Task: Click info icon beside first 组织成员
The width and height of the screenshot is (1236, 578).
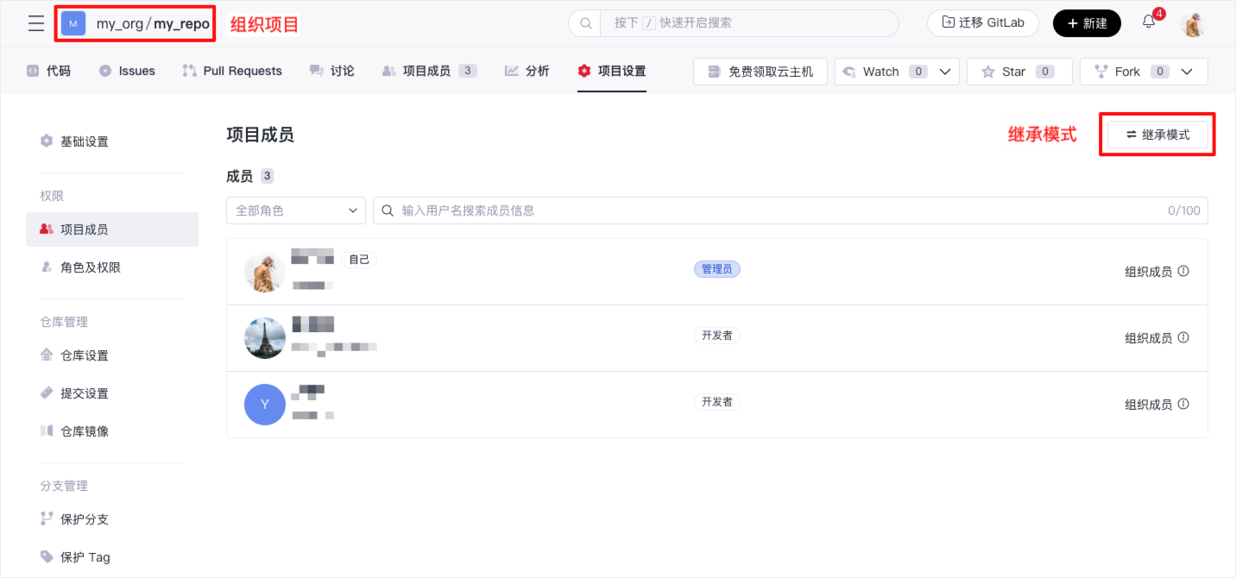Action: coord(1183,271)
